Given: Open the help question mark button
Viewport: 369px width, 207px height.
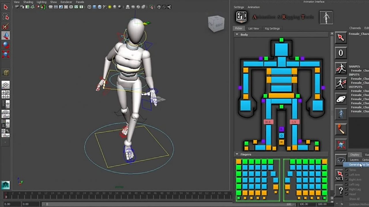Looking at the screenshot, I should pyautogui.click(x=341, y=190).
